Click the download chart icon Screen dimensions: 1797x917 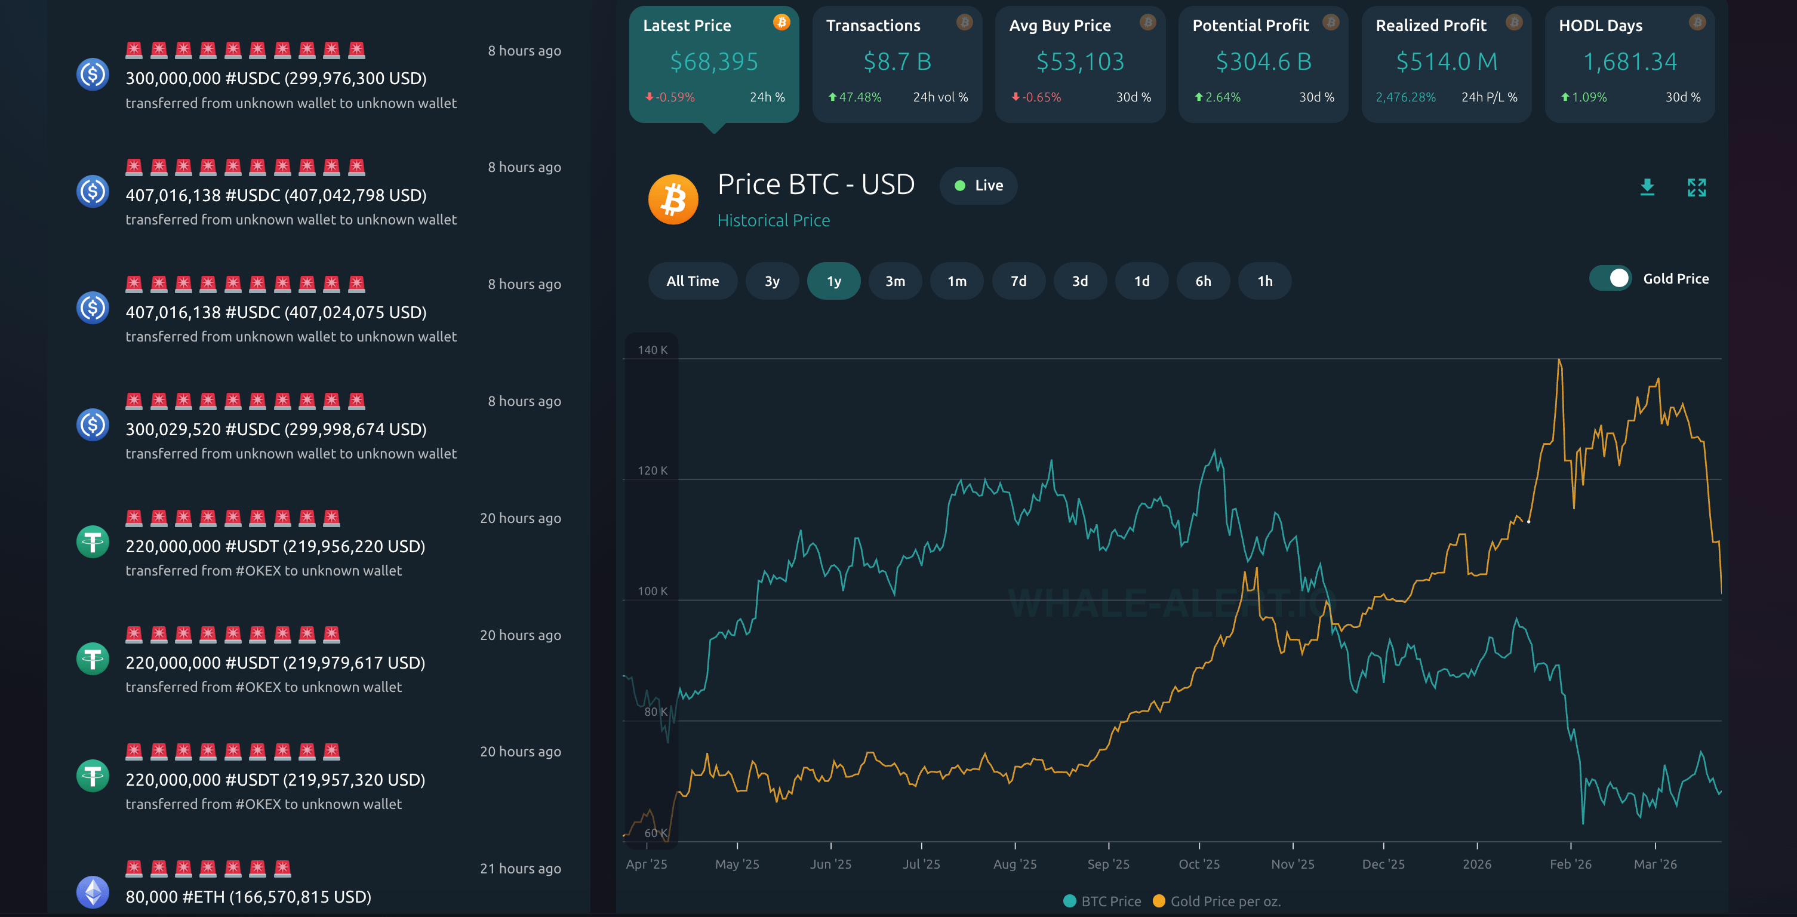1647,187
